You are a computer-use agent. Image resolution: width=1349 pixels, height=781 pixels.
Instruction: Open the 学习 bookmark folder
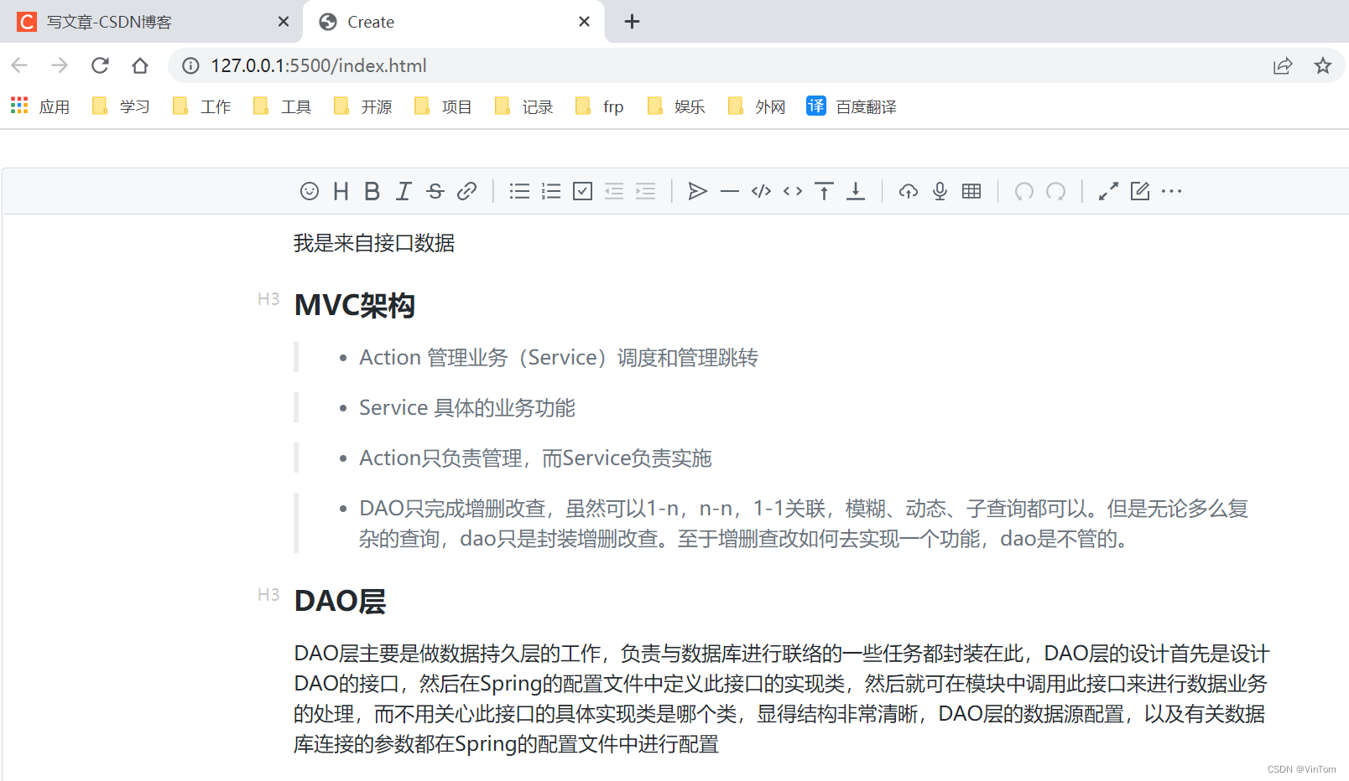[121, 106]
